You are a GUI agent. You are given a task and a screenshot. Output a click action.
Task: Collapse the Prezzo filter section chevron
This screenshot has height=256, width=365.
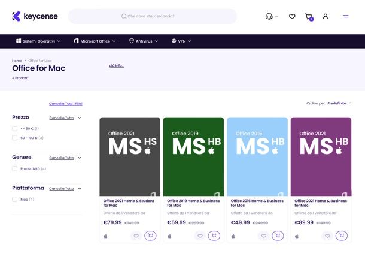tap(80, 118)
